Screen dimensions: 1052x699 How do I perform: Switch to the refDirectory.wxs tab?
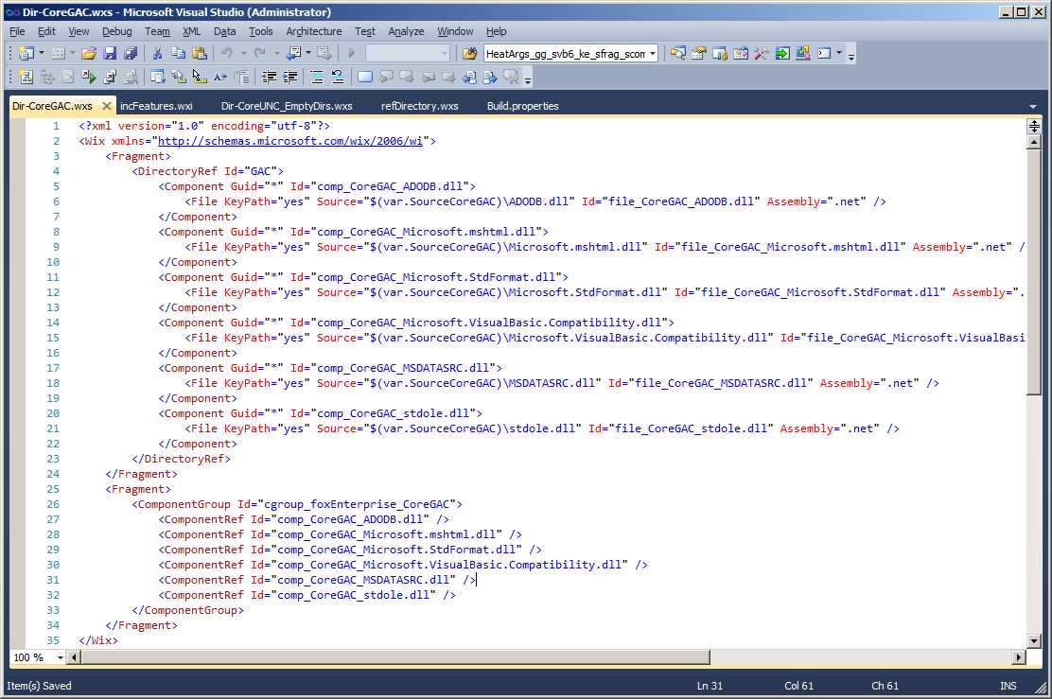[419, 106]
